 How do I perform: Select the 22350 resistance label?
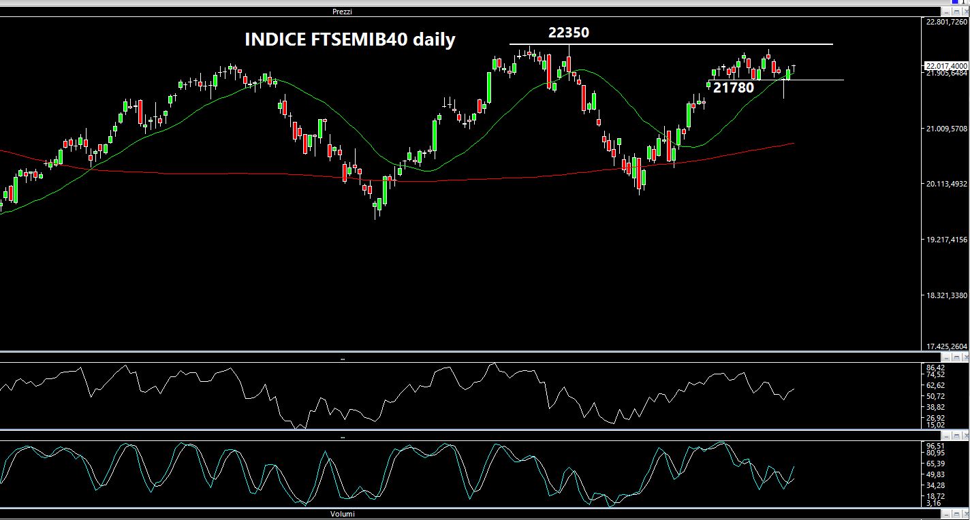(x=569, y=33)
